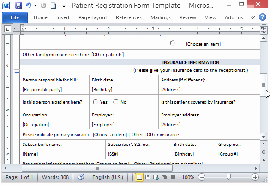Click the [Other insurance] field

coord(163,135)
